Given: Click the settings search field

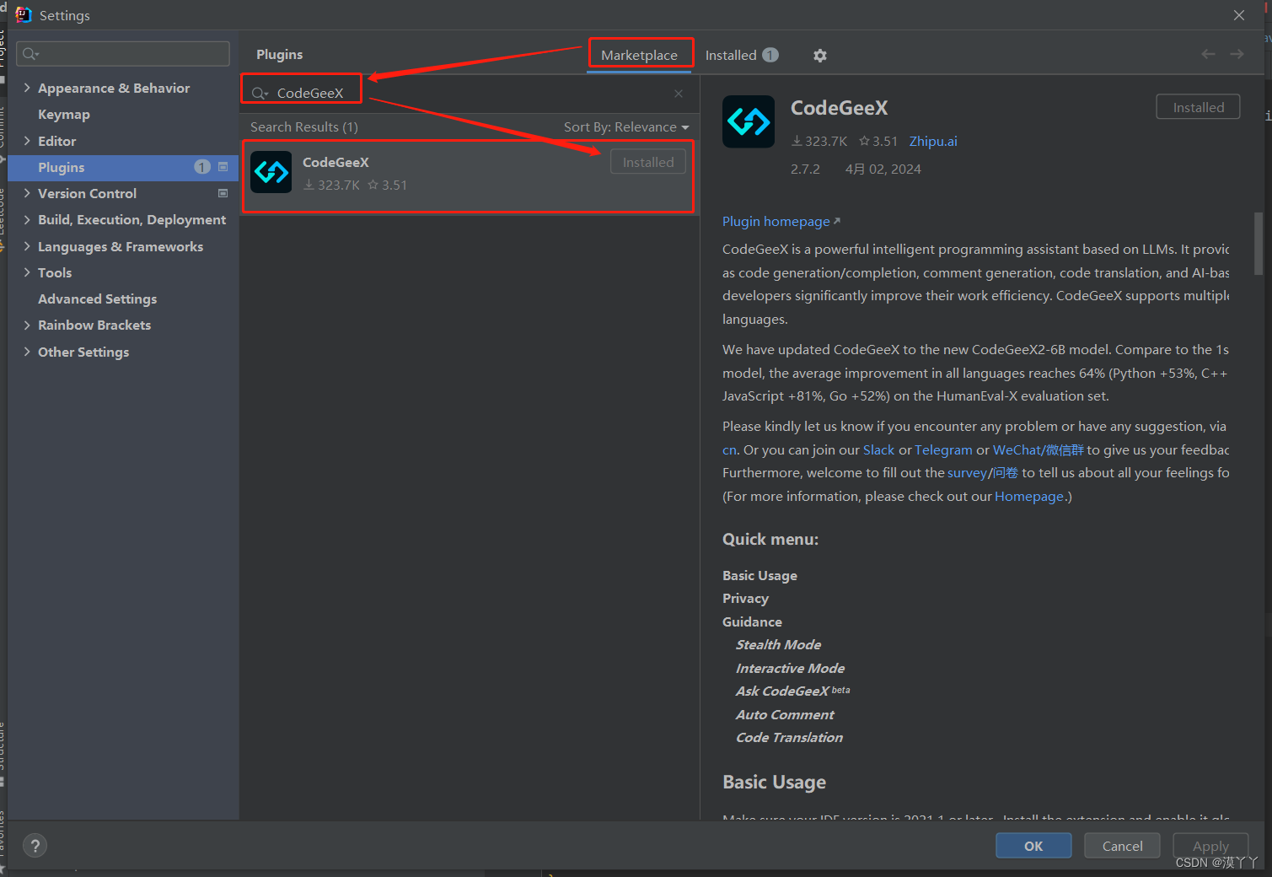Looking at the screenshot, I should [x=123, y=54].
